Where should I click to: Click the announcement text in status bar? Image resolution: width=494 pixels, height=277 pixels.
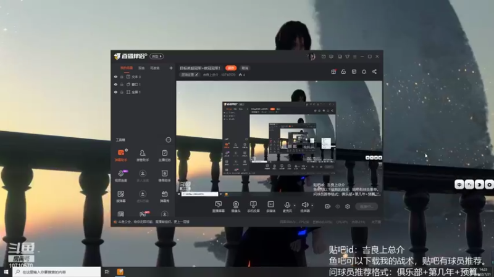coord(154,222)
